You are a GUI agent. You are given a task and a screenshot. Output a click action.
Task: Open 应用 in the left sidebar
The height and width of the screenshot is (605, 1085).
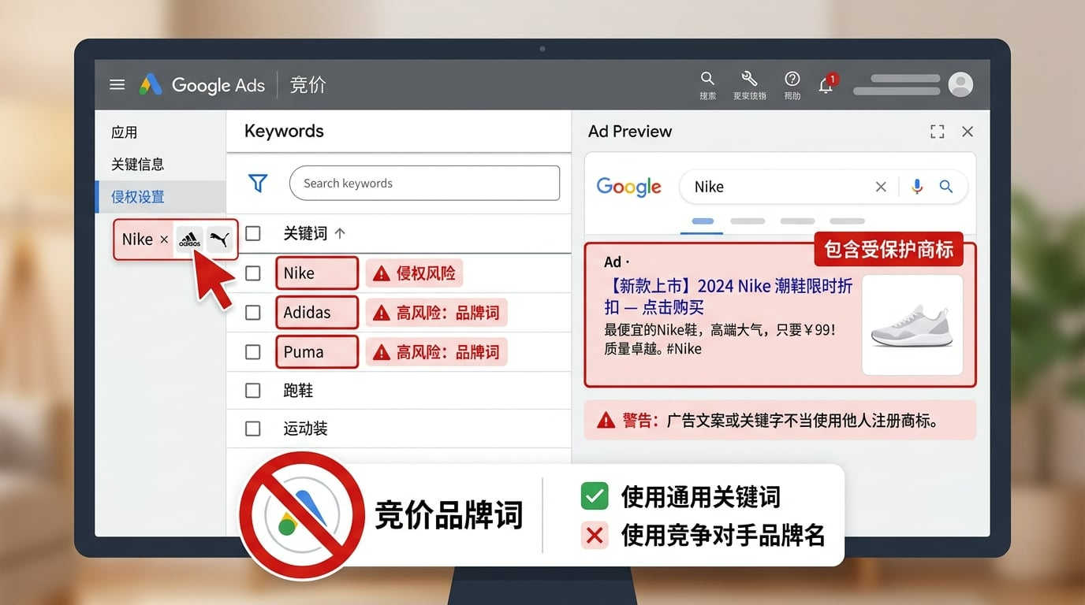pos(125,132)
